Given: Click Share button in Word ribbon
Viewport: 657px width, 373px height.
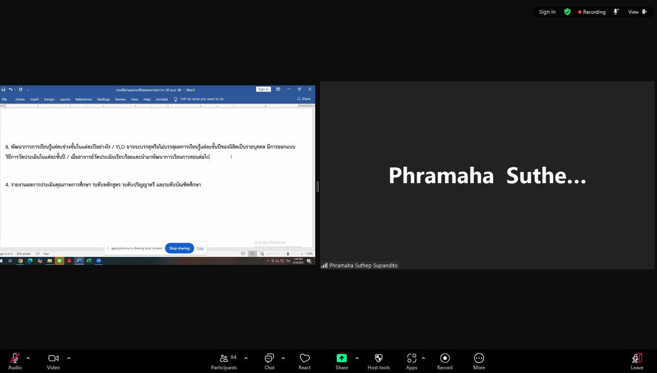Looking at the screenshot, I should coord(304,99).
